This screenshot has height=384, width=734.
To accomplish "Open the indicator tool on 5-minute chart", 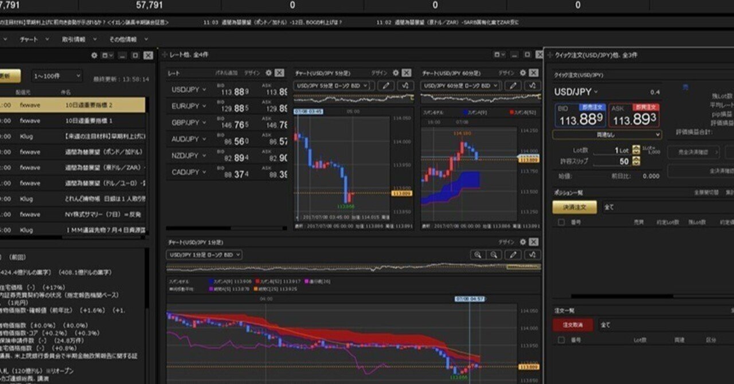I will [x=406, y=85].
